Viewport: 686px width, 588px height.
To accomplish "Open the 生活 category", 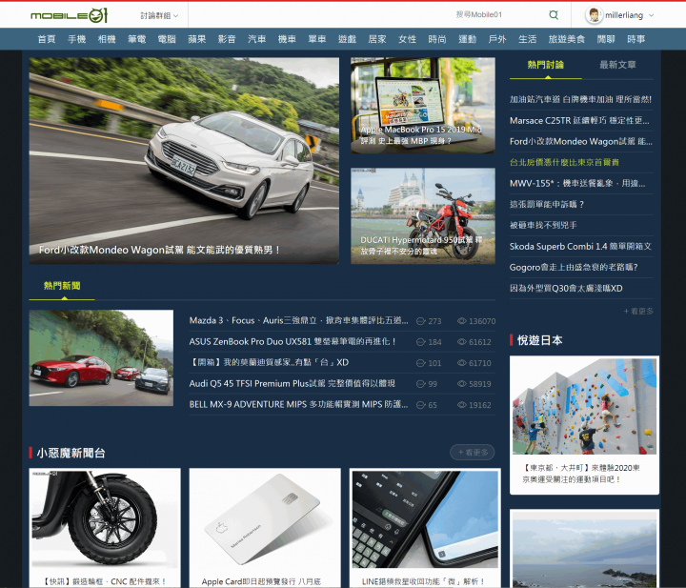I will click(527, 39).
